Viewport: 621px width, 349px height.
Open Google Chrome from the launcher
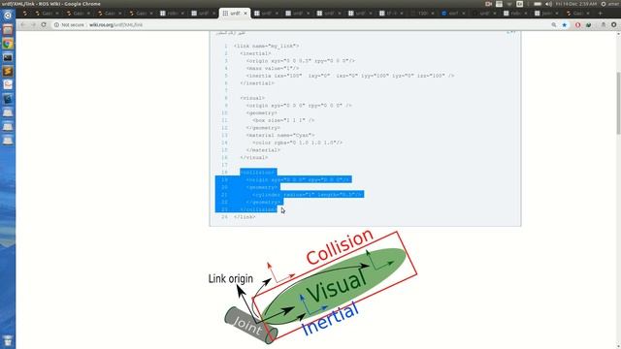coord(8,44)
